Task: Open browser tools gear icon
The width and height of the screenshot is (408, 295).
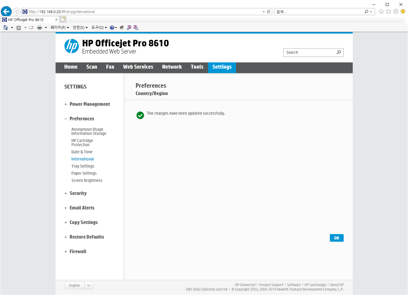Action: pyautogui.click(x=396, y=11)
